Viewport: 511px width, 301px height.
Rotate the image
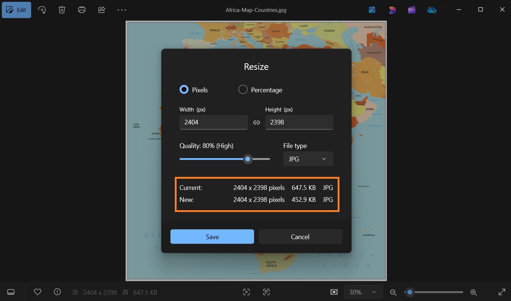42,10
